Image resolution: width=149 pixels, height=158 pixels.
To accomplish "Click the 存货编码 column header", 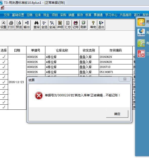I will tap(116, 50).
